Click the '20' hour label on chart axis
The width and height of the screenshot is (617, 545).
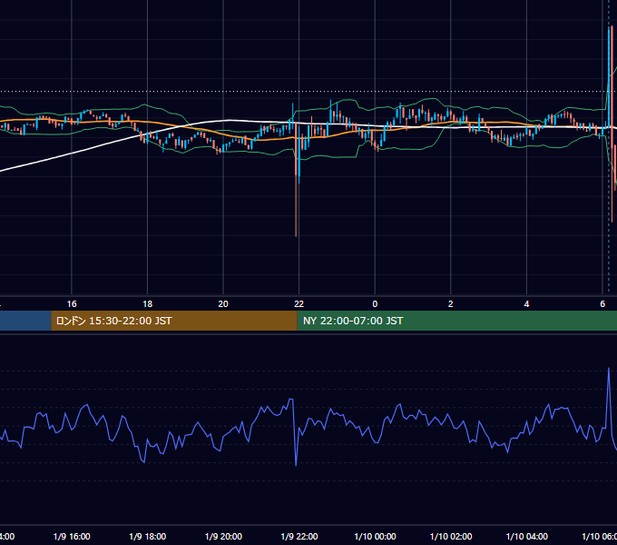[x=223, y=304]
